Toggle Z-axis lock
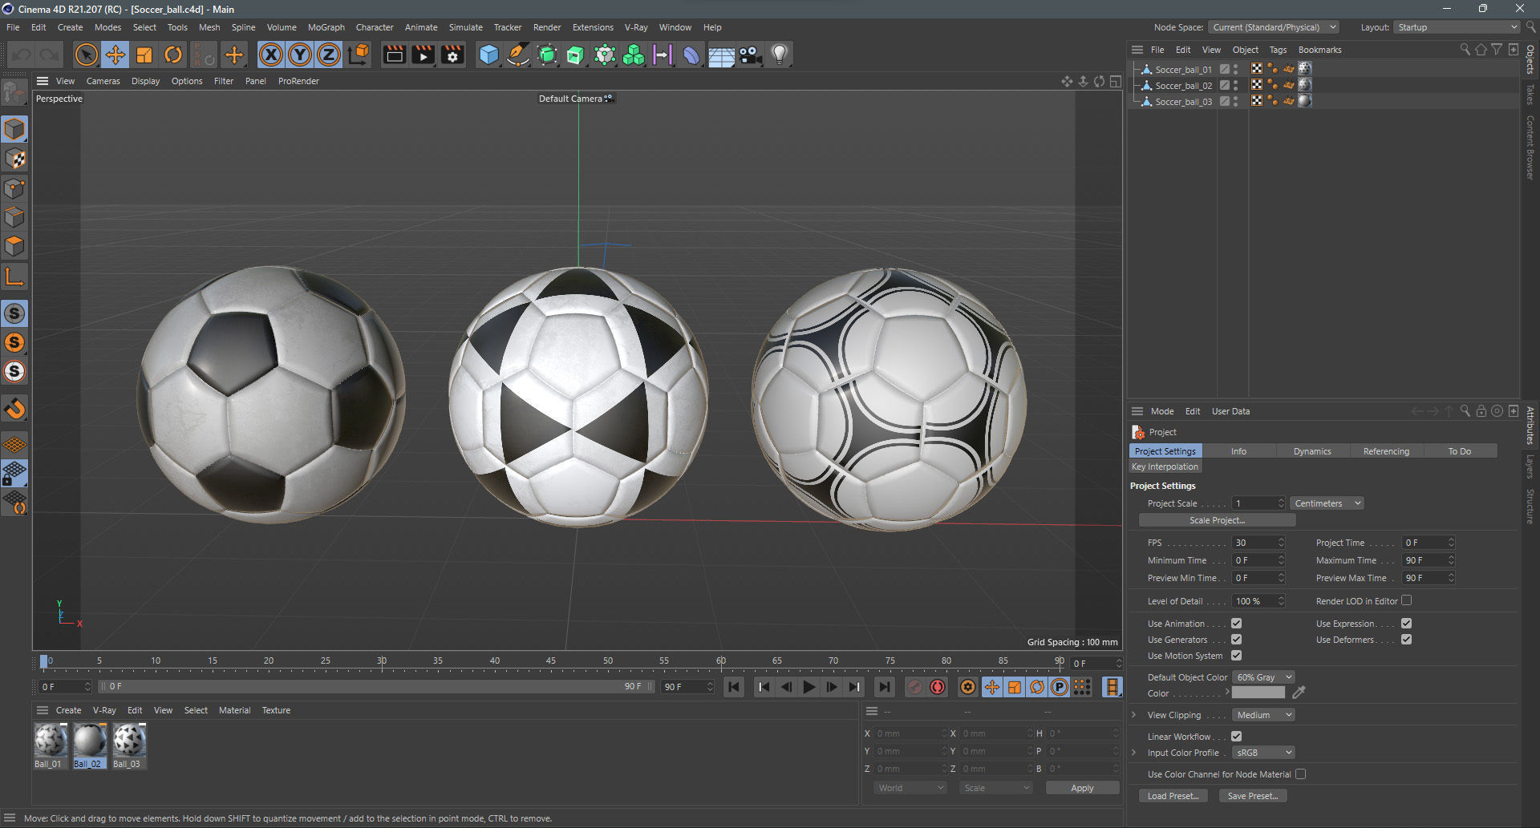This screenshot has width=1540, height=828. coord(329,55)
